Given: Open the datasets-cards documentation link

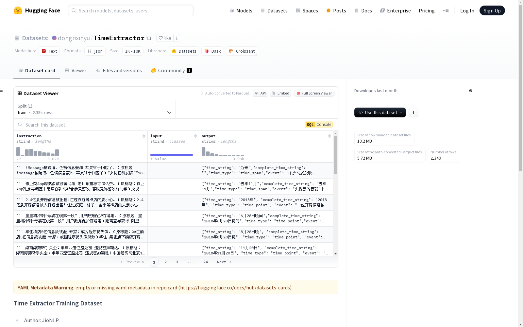Looking at the screenshot, I should [x=235, y=288].
